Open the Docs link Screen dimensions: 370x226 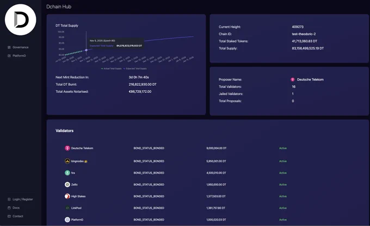tap(16, 208)
